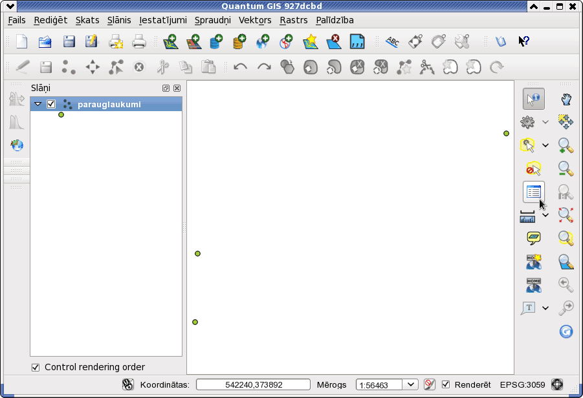Click the New Shapefile Layer icon

(x=311, y=41)
